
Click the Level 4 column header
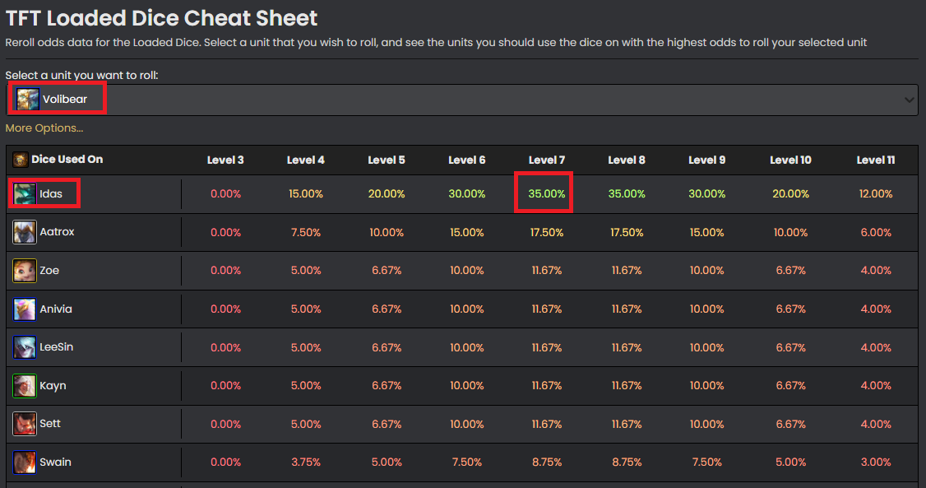(x=306, y=160)
